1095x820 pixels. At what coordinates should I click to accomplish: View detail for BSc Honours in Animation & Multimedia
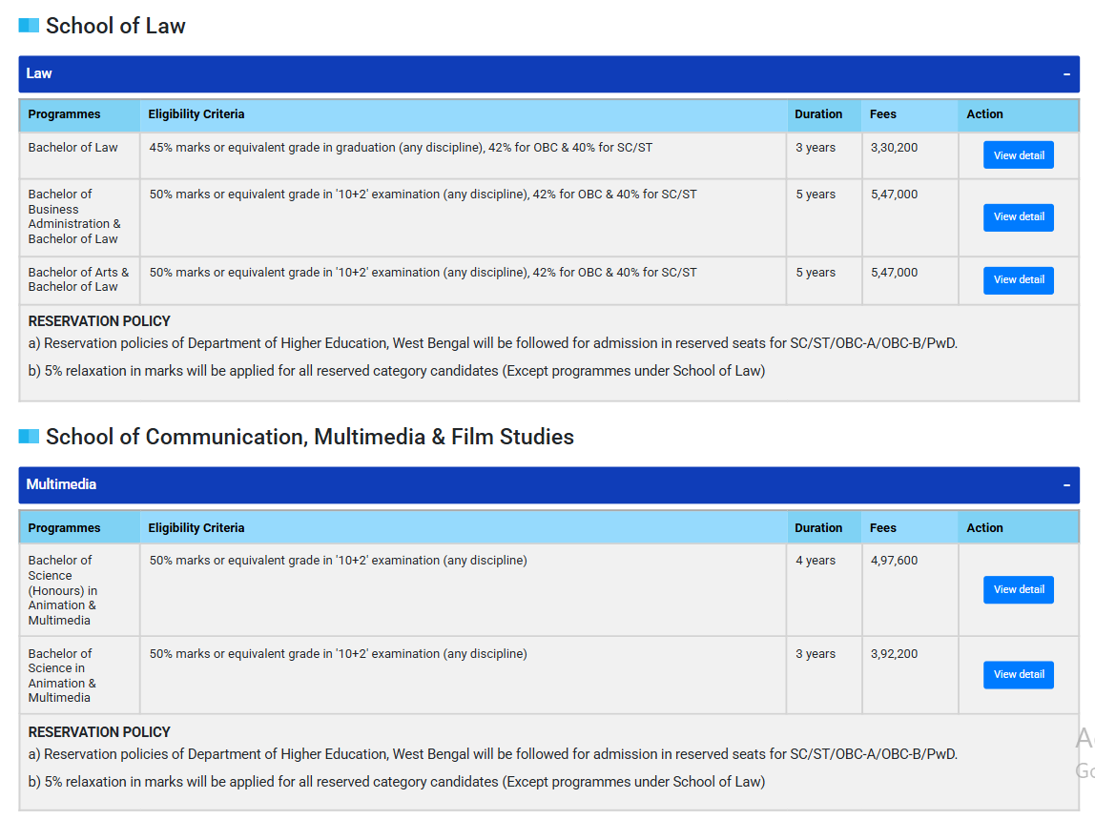click(x=1019, y=589)
